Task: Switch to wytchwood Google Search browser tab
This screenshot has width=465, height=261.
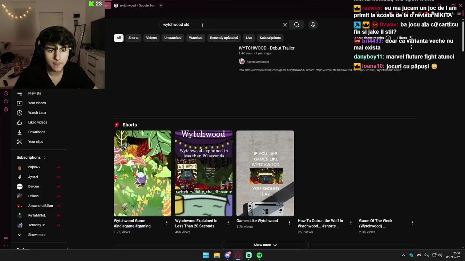Action: pyautogui.click(x=134, y=5)
